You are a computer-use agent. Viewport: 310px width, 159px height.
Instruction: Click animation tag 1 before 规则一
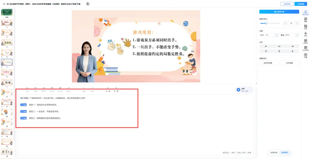tap(23, 105)
